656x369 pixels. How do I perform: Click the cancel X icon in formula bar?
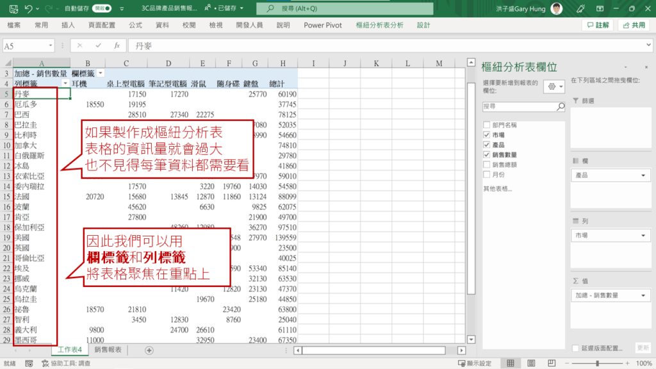coord(79,45)
